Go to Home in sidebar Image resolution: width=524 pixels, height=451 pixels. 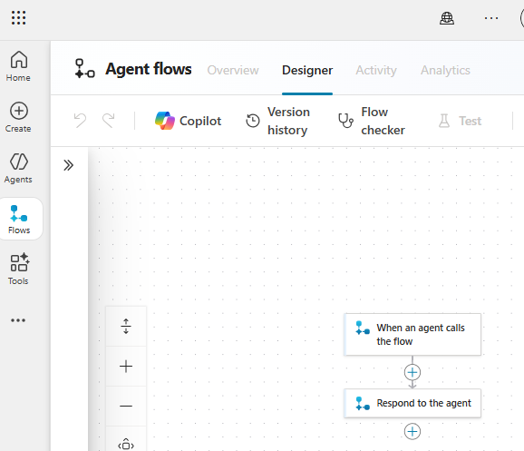[18, 66]
